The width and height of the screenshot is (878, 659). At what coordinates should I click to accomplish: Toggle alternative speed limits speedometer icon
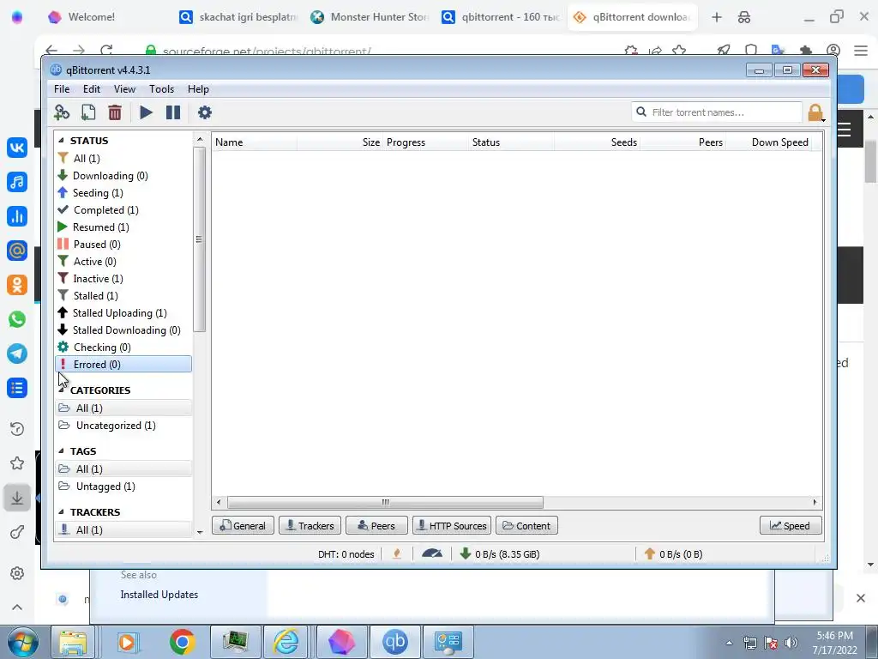tap(432, 553)
